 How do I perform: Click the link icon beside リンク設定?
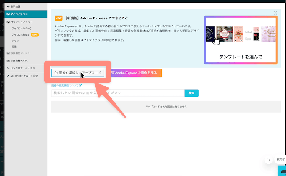[8, 68]
